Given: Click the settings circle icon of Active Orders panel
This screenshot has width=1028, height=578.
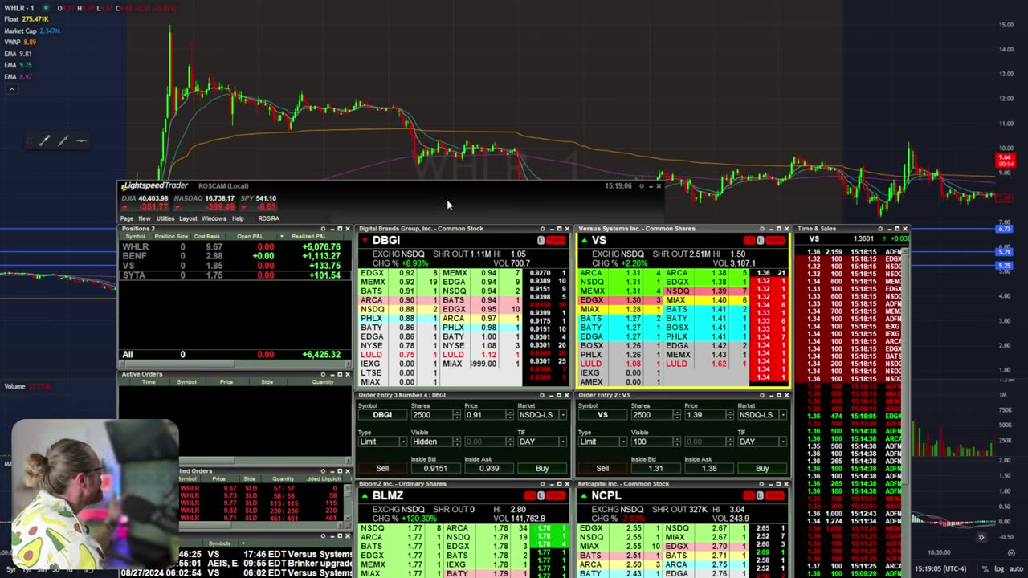Looking at the screenshot, I should click(x=323, y=374).
